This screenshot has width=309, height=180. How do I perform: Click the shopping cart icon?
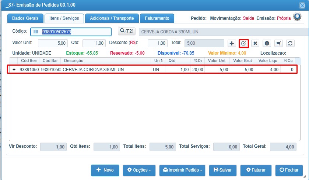pos(278,43)
